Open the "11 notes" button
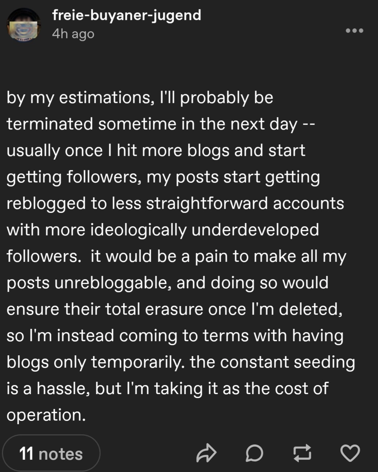The width and height of the screenshot is (378, 472). (51, 454)
